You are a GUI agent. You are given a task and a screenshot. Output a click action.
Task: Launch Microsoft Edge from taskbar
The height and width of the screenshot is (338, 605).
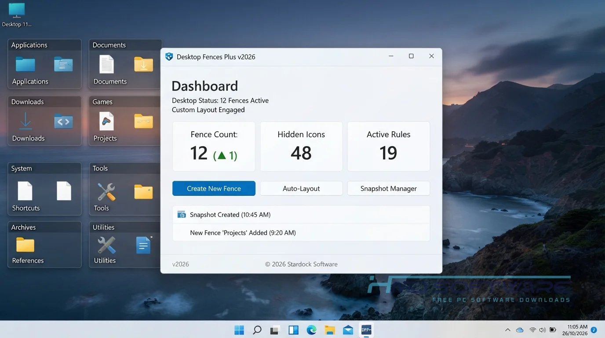point(311,330)
